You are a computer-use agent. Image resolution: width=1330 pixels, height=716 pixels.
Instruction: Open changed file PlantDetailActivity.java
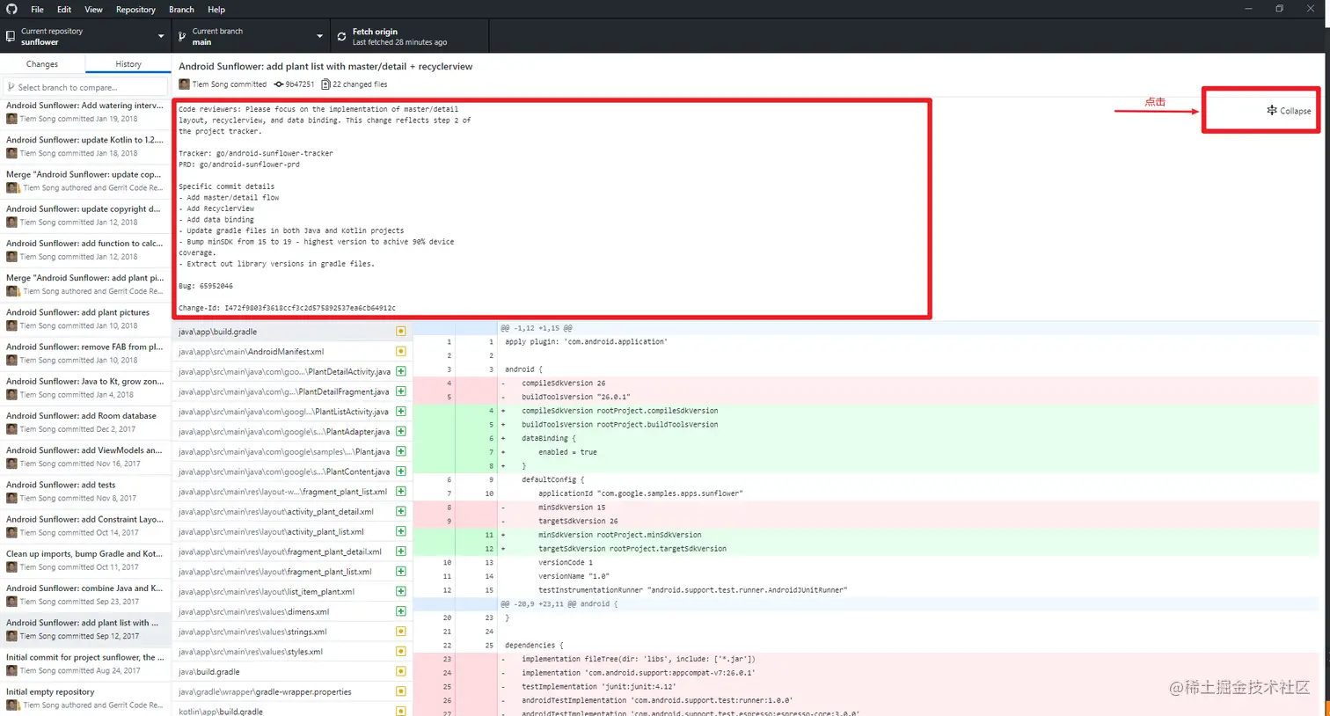coord(292,371)
